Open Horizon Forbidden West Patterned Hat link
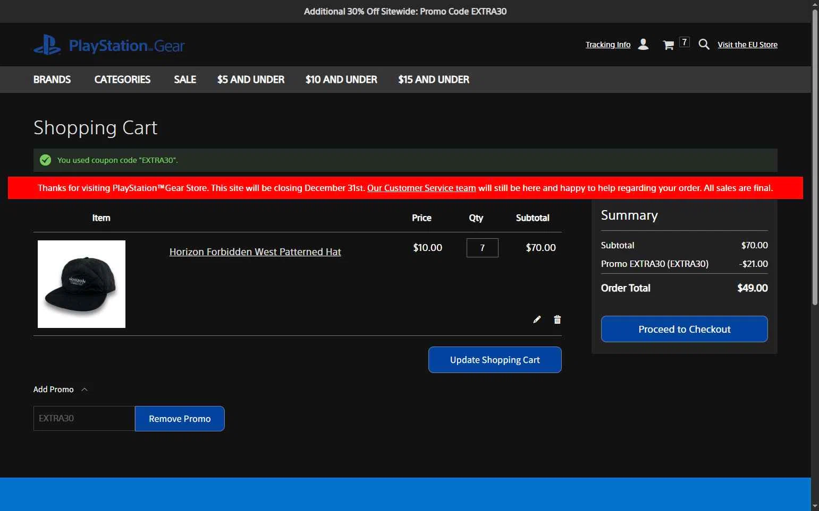 point(255,252)
